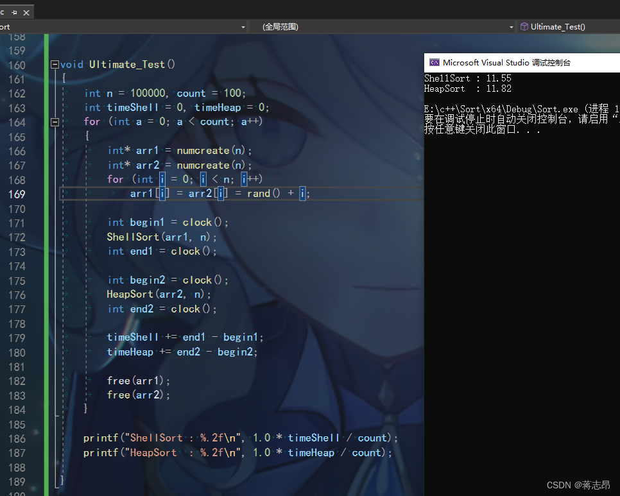Click 'HeapSort : 11.82' console output line
This screenshot has width=620, height=496.
pyautogui.click(x=468, y=89)
